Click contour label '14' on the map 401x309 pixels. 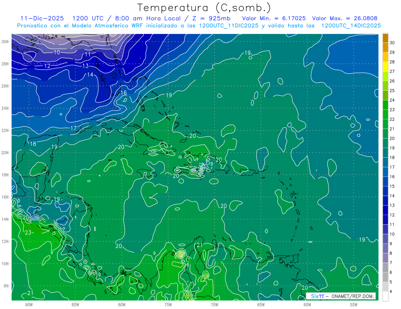click(90, 75)
